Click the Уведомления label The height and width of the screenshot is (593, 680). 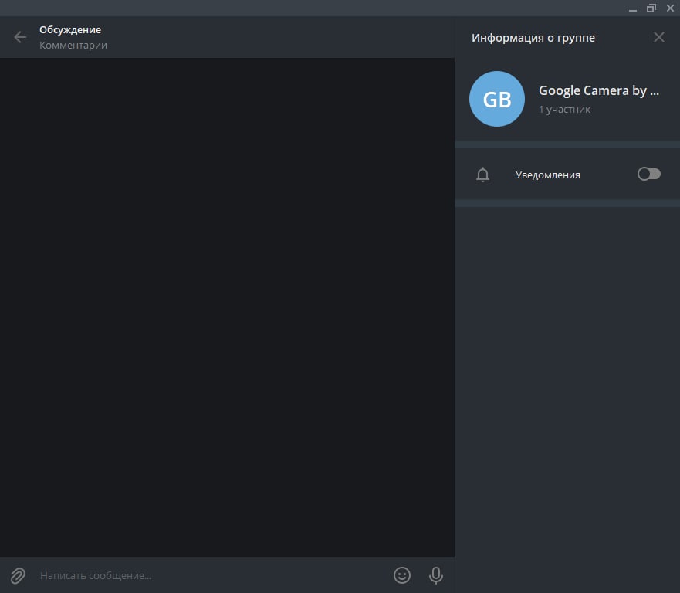point(547,175)
